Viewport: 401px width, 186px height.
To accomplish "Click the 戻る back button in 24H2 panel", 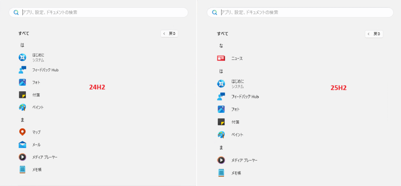I will click(169, 34).
